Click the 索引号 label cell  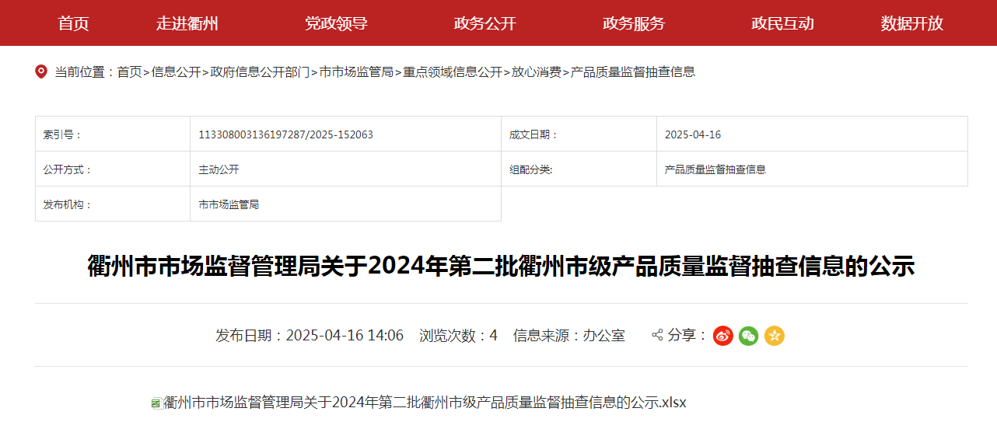coord(113,134)
